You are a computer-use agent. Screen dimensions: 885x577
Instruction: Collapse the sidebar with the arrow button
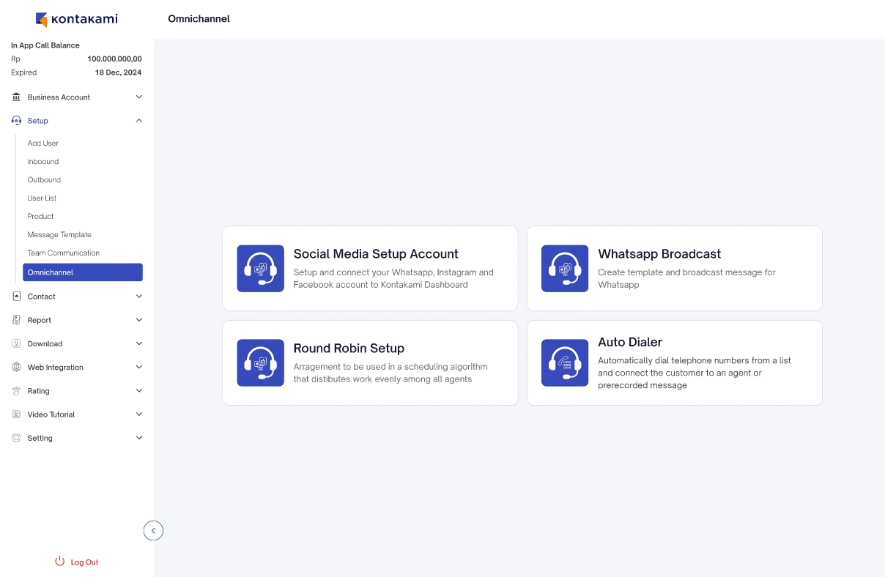click(153, 530)
